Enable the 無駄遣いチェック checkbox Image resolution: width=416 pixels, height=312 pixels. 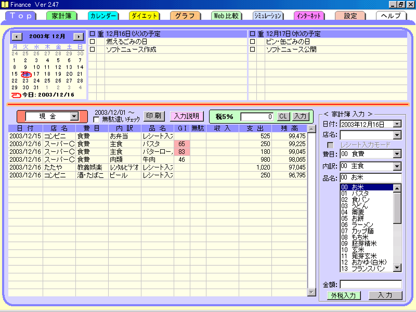(x=96, y=120)
